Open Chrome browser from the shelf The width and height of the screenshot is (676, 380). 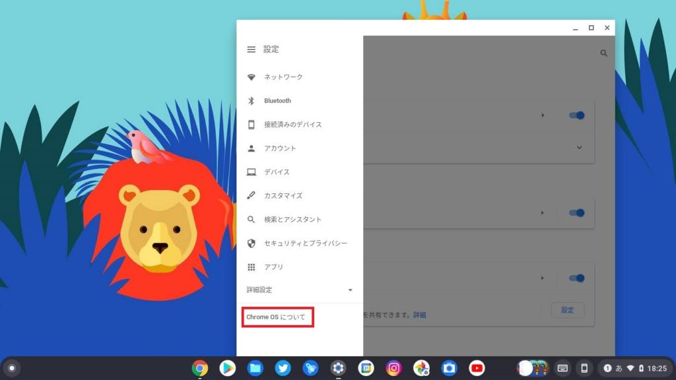200,368
